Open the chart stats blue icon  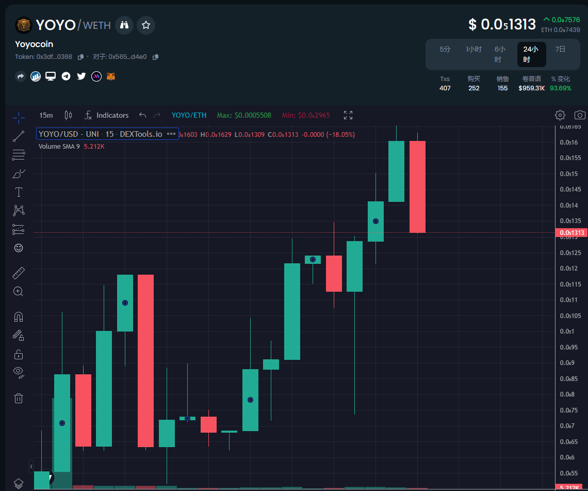pyautogui.click(x=36, y=76)
